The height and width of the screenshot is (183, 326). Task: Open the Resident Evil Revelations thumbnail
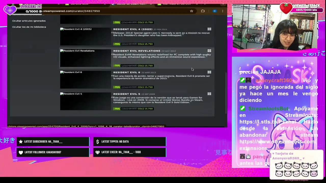click(x=85, y=58)
